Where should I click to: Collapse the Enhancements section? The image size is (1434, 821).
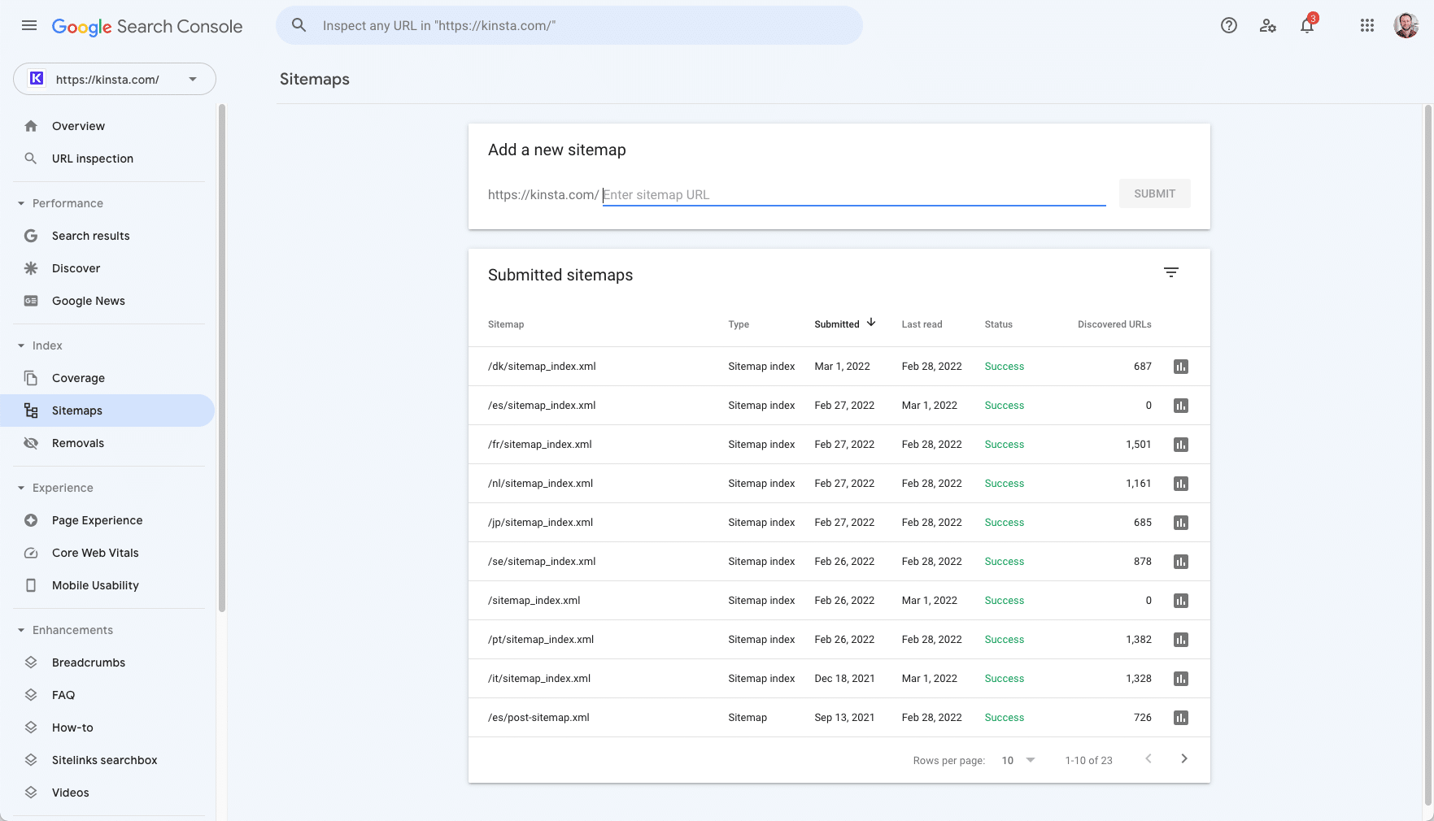pyautogui.click(x=21, y=630)
